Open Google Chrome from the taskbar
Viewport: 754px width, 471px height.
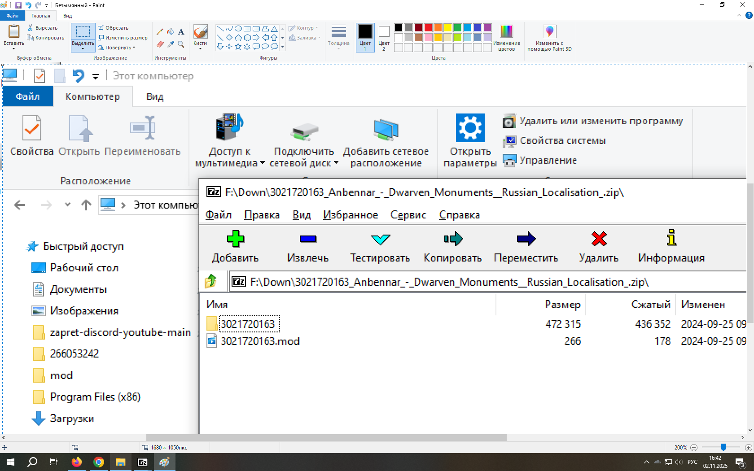(99, 462)
